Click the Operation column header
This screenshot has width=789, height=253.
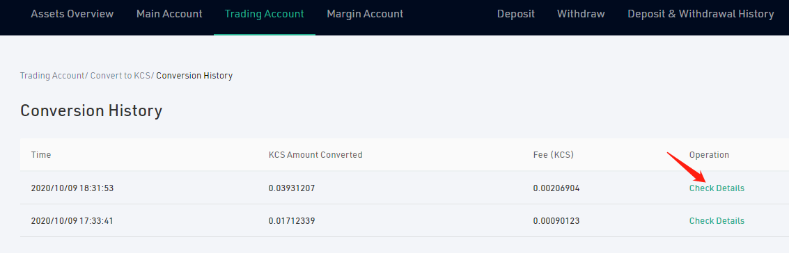click(709, 155)
